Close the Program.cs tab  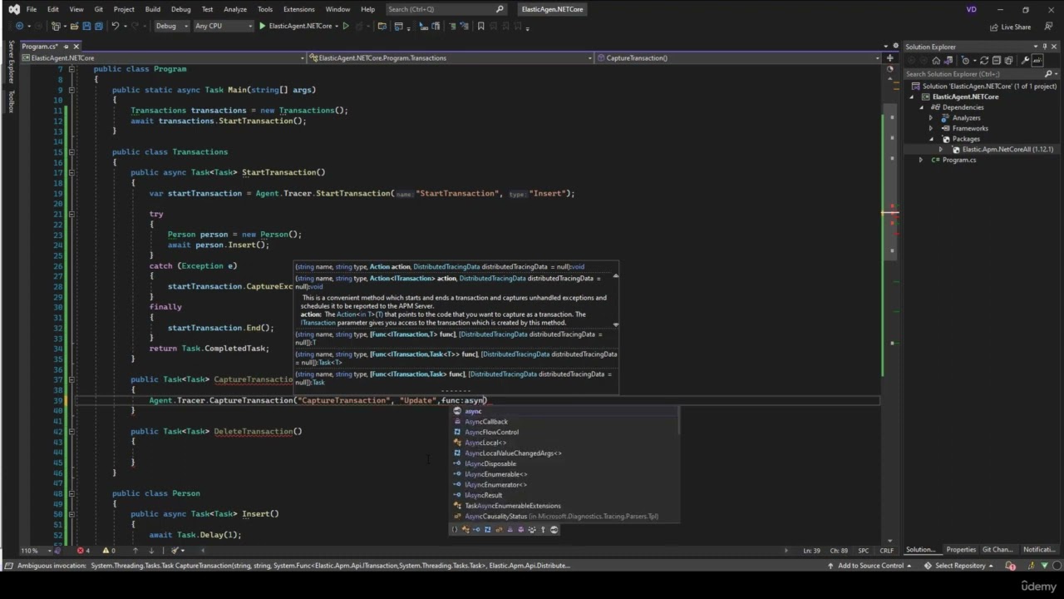[x=76, y=47]
